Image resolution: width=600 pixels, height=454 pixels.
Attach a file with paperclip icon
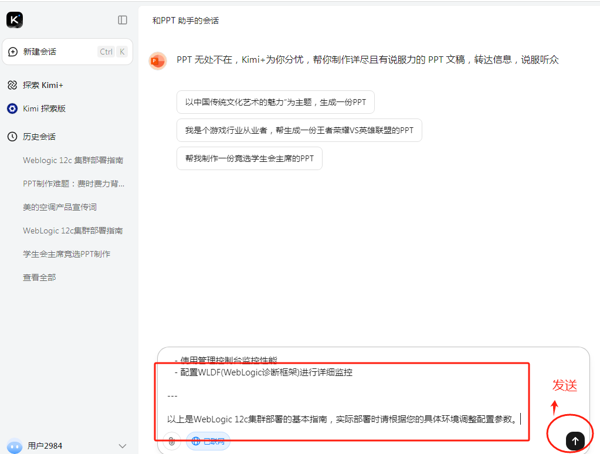(x=171, y=441)
